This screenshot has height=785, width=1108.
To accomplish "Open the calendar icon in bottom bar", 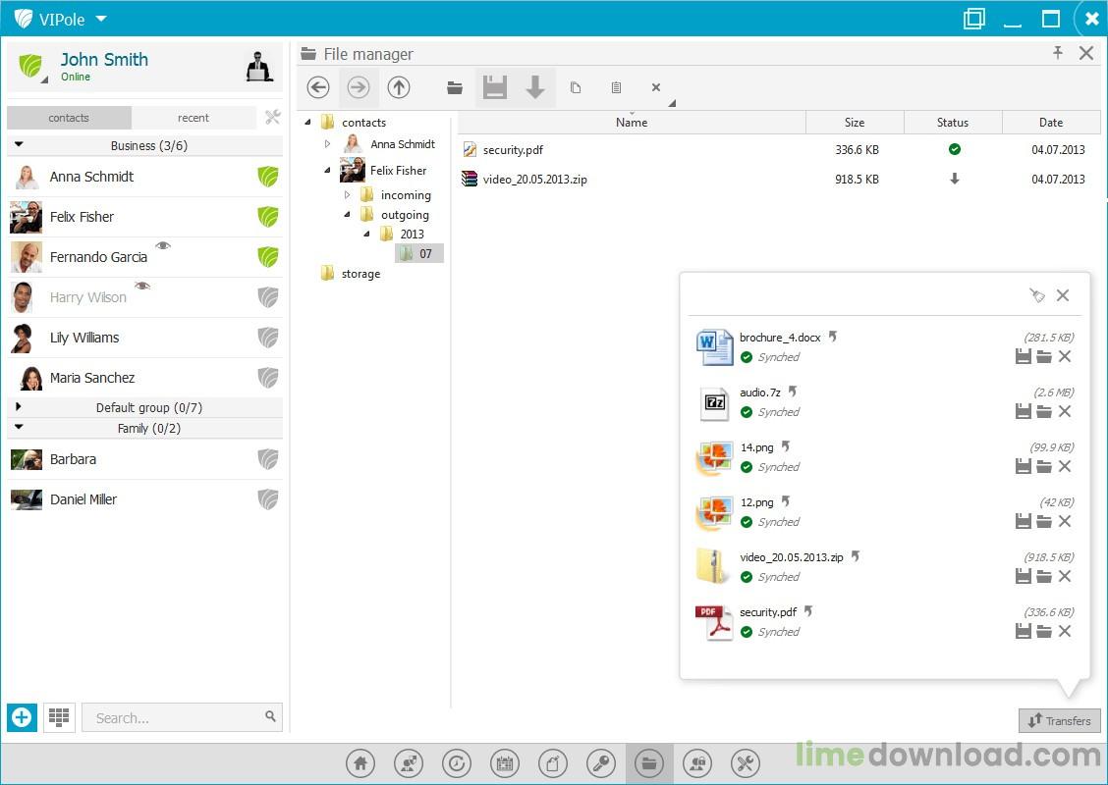I will click(505, 763).
